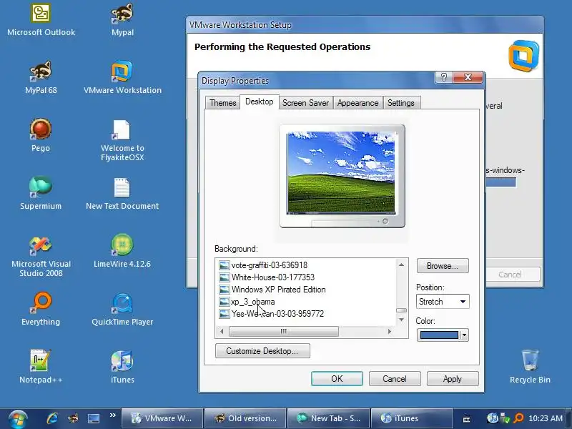
Task: Click the keyboard icon in the taskbar
Action: (x=466, y=419)
